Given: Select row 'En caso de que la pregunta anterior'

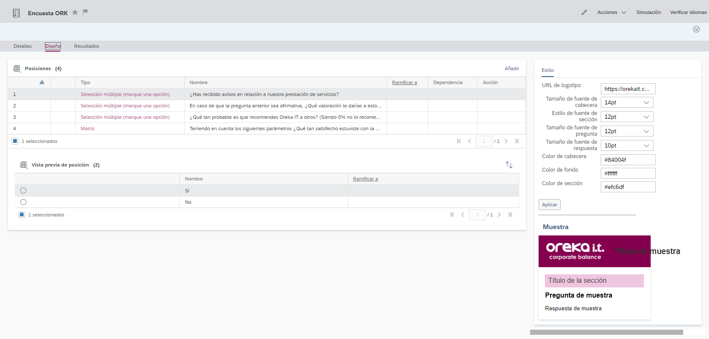Looking at the screenshot, I should (267, 106).
